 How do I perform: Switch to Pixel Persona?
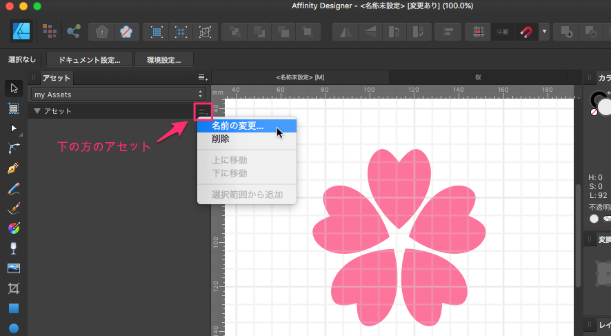point(49,31)
